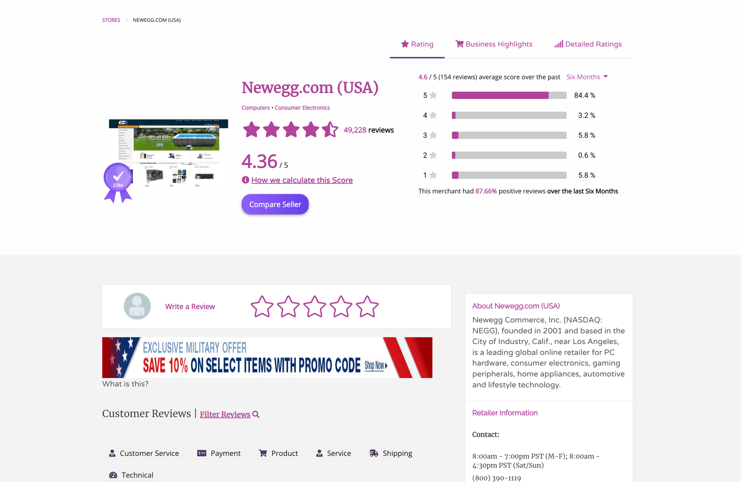
Task: Open the Consumer Electronics category link
Action: (302, 108)
